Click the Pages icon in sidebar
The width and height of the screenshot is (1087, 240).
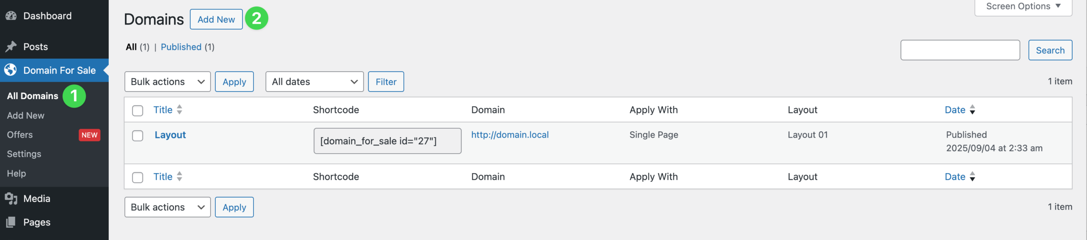click(11, 222)
